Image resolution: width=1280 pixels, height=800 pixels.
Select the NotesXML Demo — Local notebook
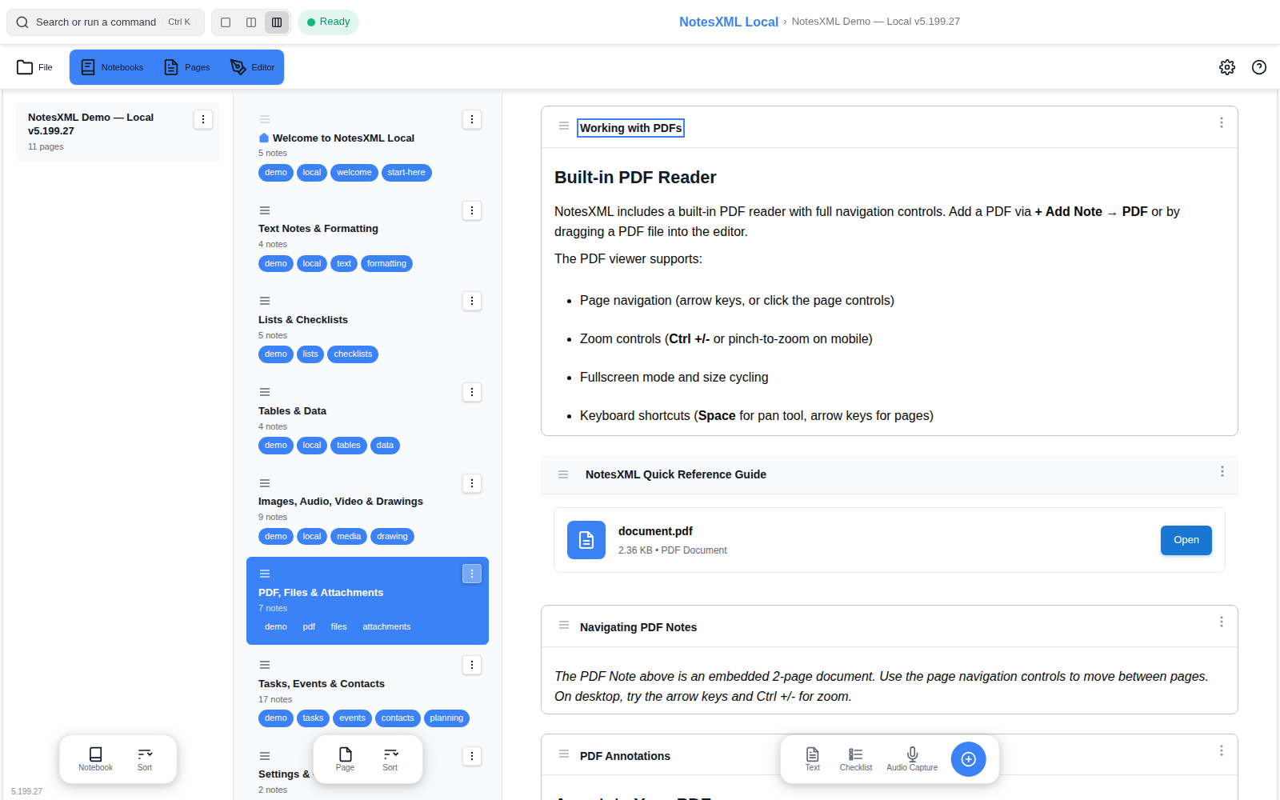118,132
